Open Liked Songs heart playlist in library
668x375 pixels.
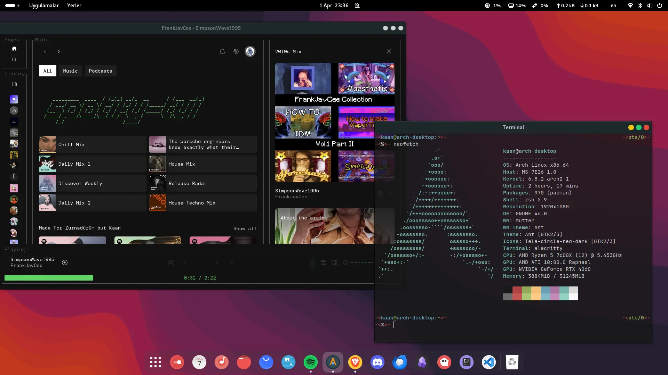(14, 100)
